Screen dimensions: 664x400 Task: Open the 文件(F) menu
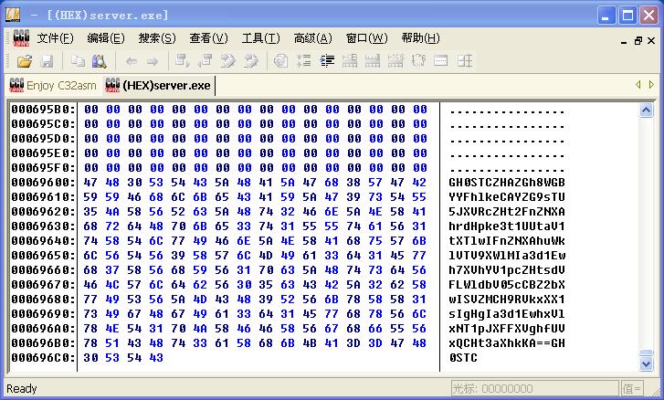[55, 38]
